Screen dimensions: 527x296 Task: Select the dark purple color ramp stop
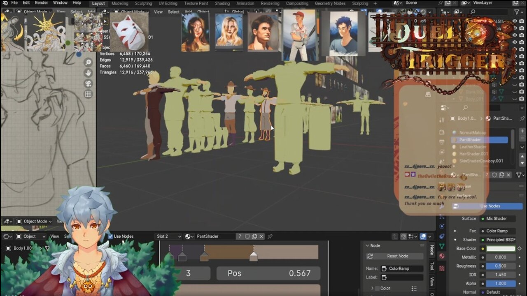click(x=182, y=257)
